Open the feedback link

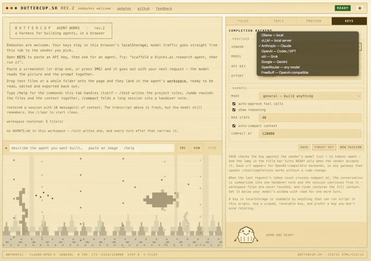point(164,8)
